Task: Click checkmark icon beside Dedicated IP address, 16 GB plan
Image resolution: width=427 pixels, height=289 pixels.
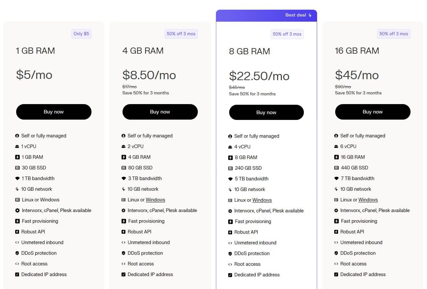Action: click(336, 274)
